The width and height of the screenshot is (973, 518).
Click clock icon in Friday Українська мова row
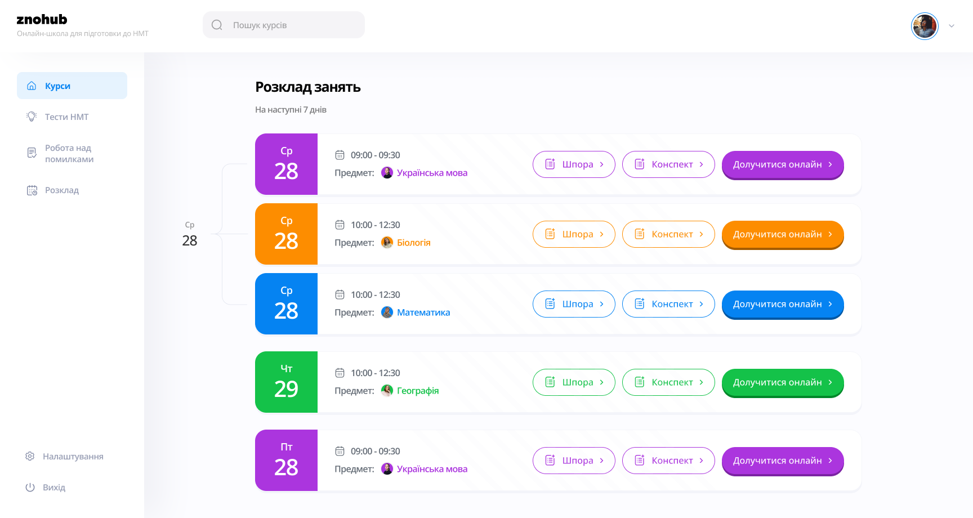(x=340, y=451)
